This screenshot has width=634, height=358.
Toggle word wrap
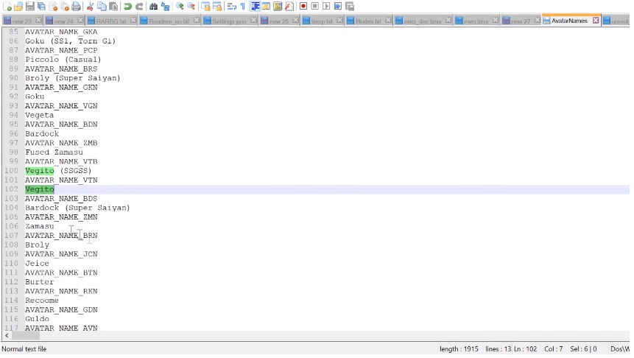pos(231,6)
